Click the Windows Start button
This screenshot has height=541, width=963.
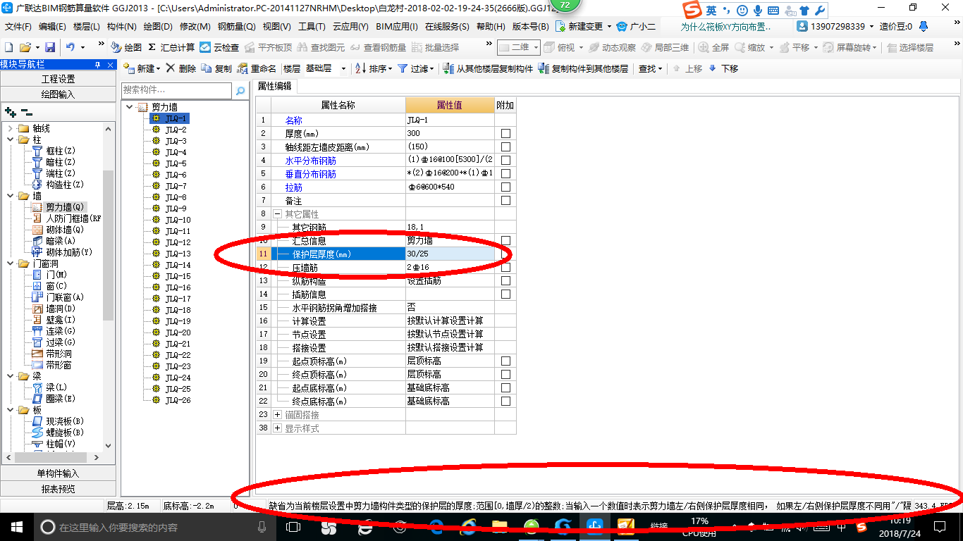16,526
